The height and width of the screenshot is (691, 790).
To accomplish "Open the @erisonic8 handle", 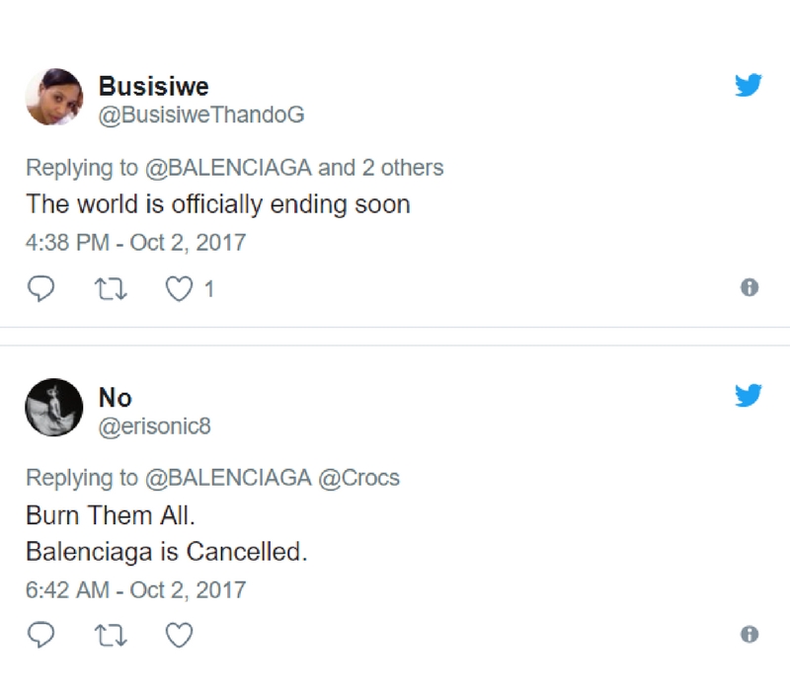I will click(155, 426).
